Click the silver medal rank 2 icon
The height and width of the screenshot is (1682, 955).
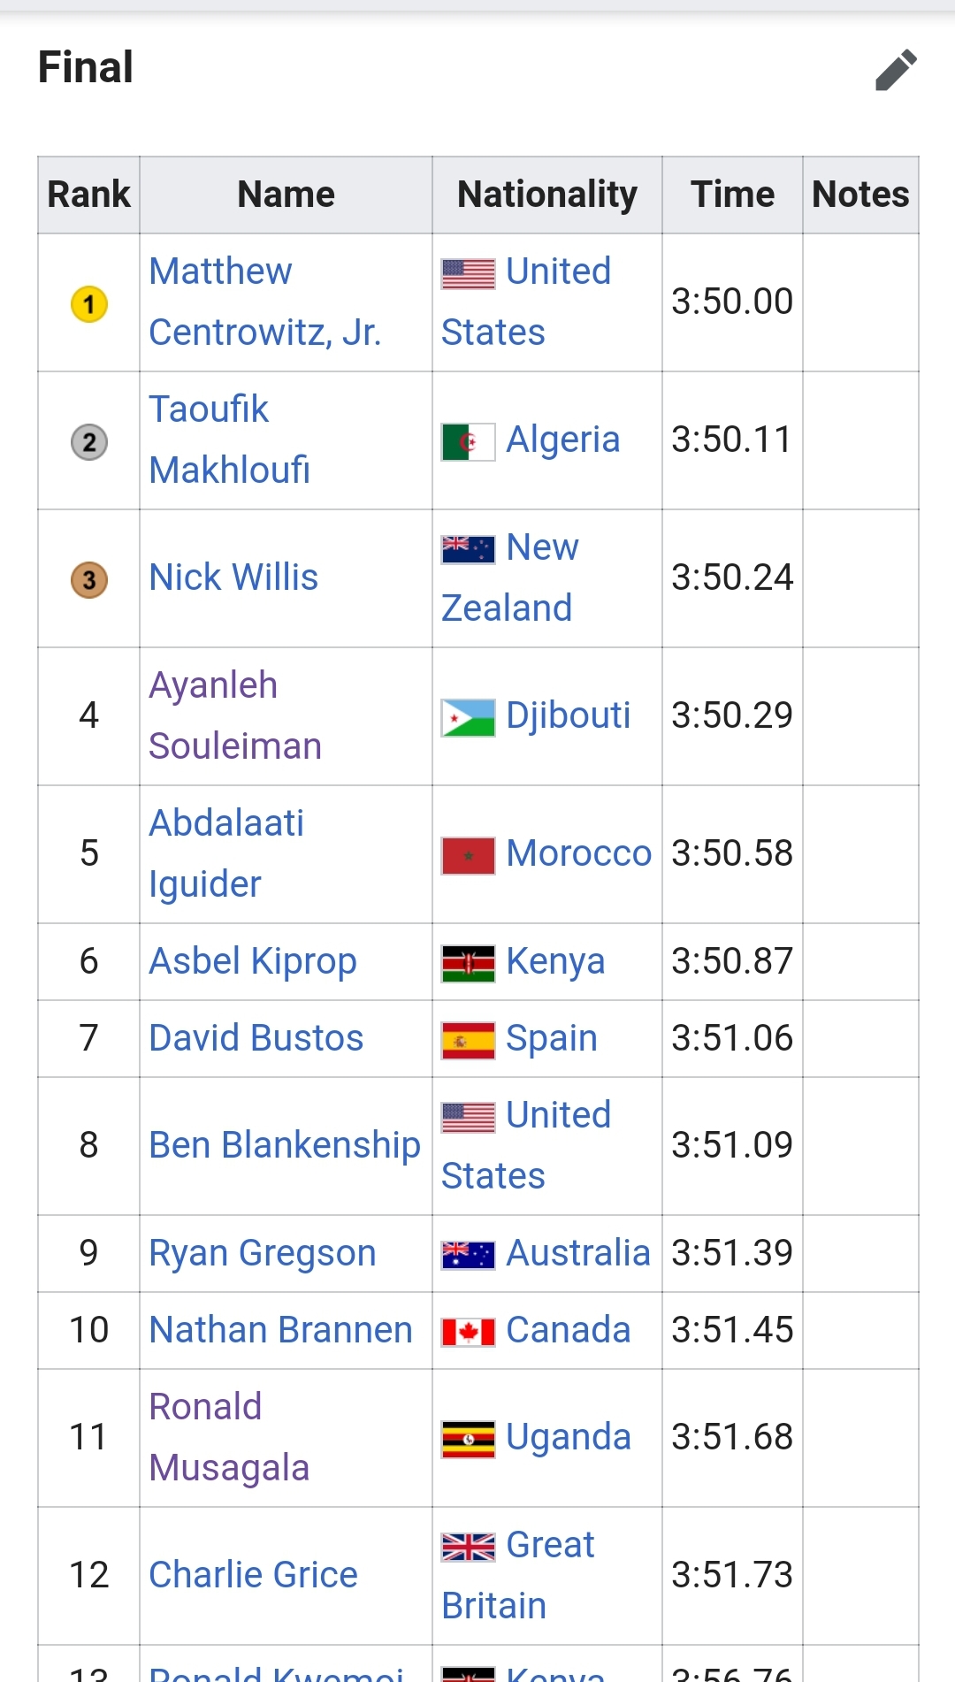coord(89,442)
